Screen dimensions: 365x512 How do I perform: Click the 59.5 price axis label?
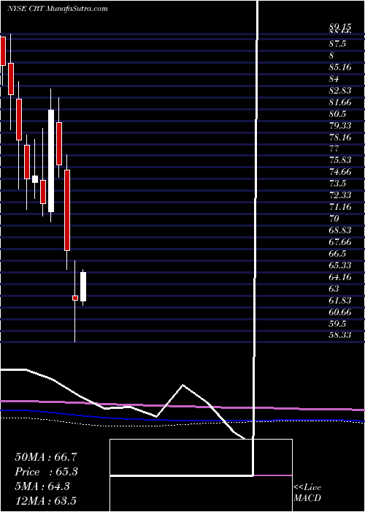(337, 324)
